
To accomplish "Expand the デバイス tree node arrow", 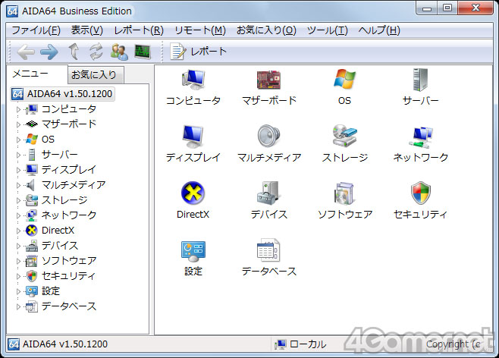I will coord(18,246).
